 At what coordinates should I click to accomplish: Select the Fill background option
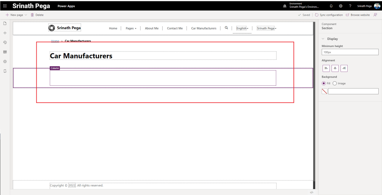[x=324, y=83]
